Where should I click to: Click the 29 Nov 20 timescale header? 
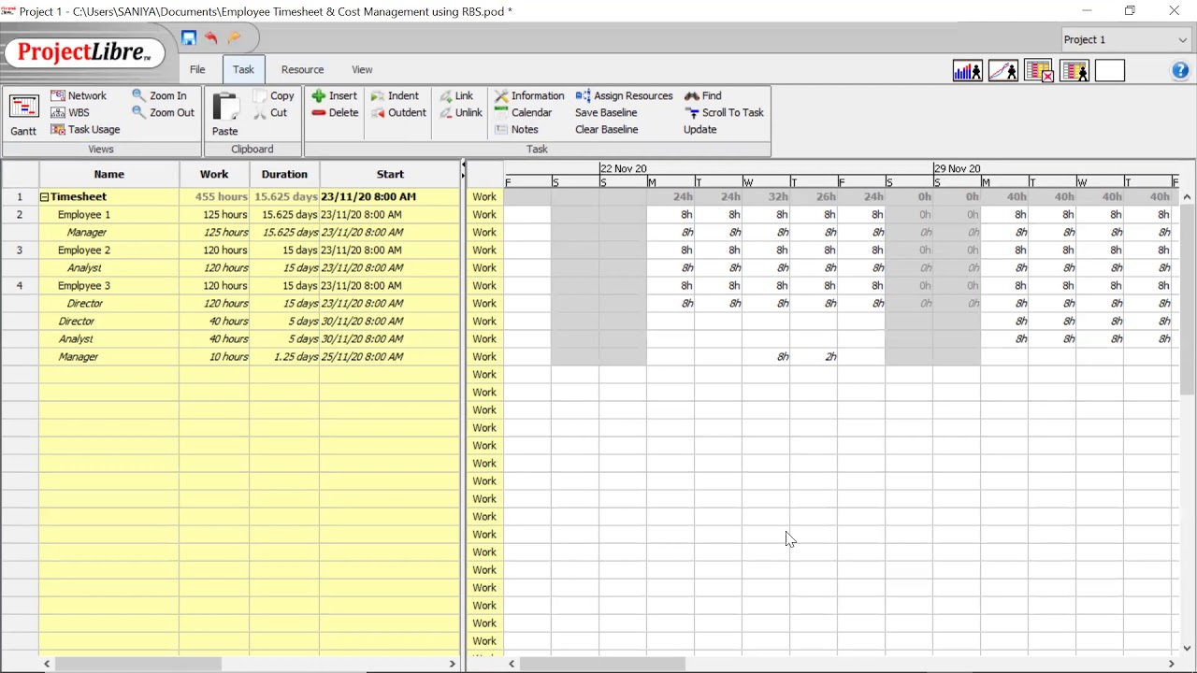tap(957, 168)
